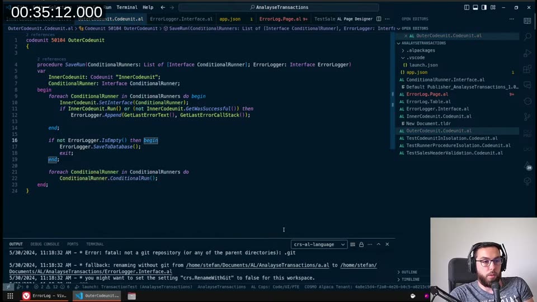Toggle the primary side bar layout
Screen dimensions: 537x302
467,7
